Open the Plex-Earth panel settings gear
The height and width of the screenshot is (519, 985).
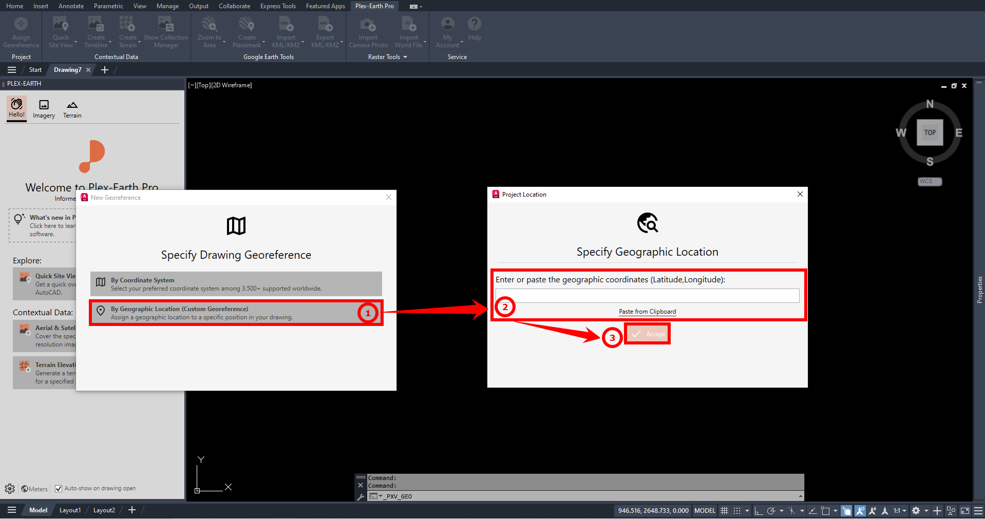(x=10, y=489)
